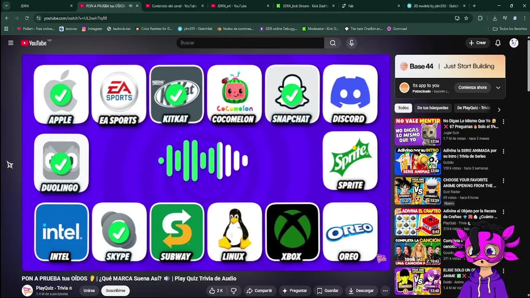This screenshot has width=530, height=298.
Task: Click the Crear button
Action: tap(477, 43)
